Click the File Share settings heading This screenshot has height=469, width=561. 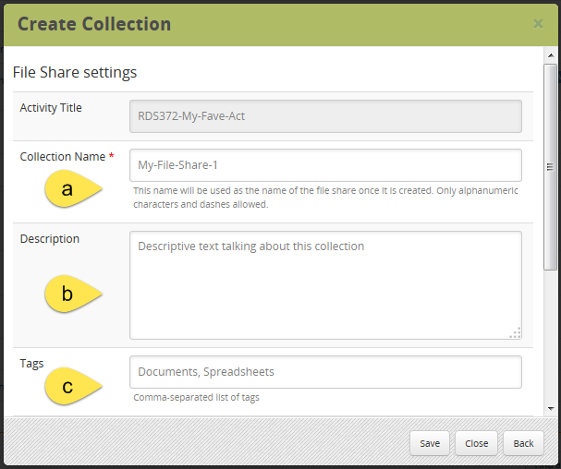click(x=75, y=72)
